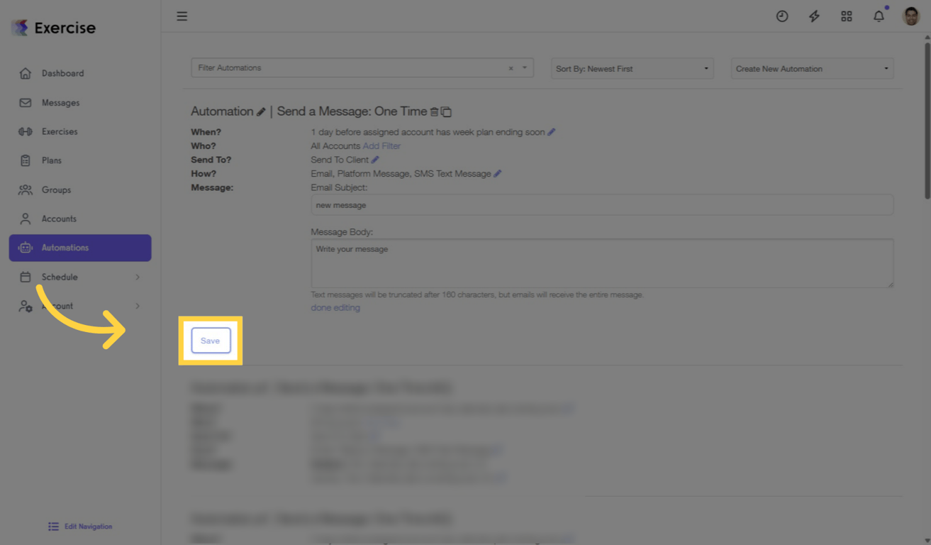Image resolution: width=931 pixels, height=545 pixels.
Task: Open the Filter Automations dropdown arrow
Action: [x=525, y=68]
